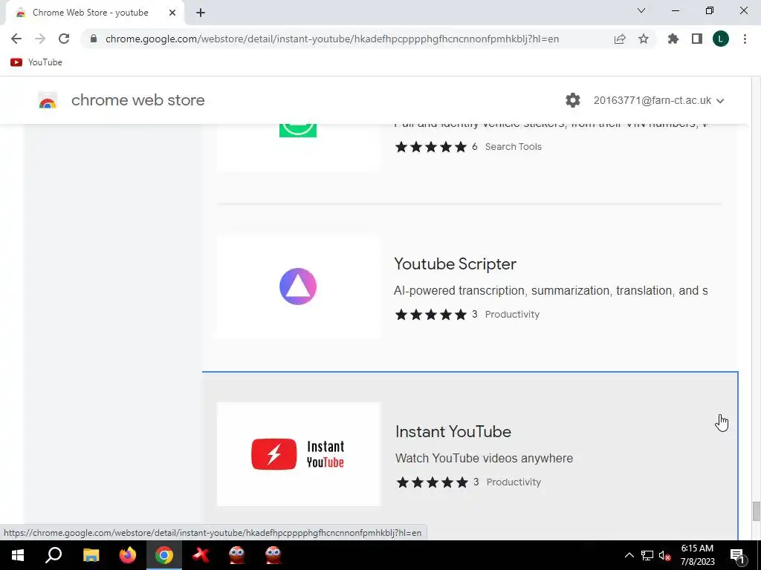Screen dimensions: 761x570
Task: Click the green extension icon thumbnail
Action: [x=298, y=131]
